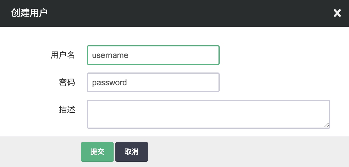
Task: Click the "password" placeholder text
Action: pyautogui.click(x=110, y=82)
